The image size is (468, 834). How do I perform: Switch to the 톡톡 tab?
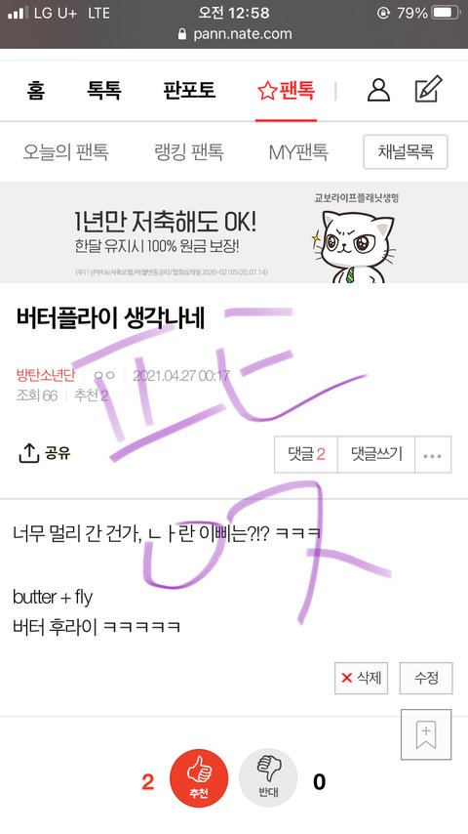coord(104,90)
